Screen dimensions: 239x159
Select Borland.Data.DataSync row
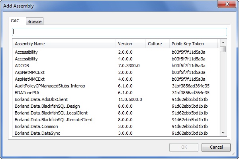click(x=116, y=133)
